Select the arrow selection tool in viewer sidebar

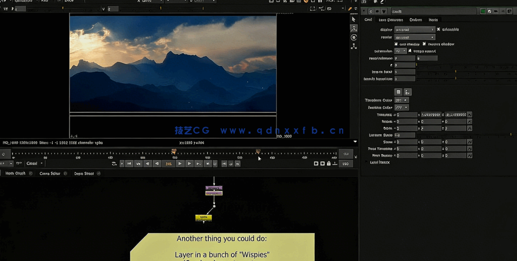[353, 19]
